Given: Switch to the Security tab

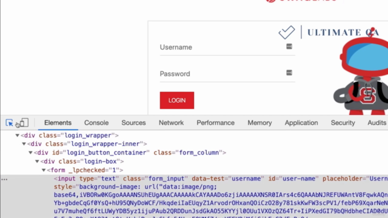Looking at the screenshot, I should (x=343, y=123).
